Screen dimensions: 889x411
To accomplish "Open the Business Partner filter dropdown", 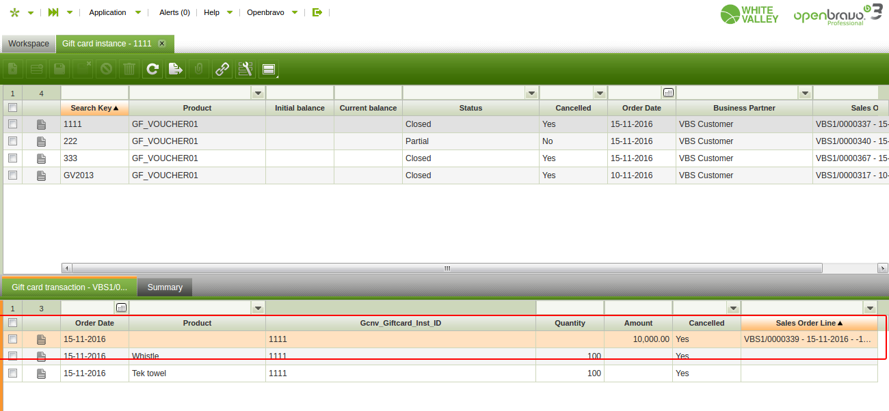I will click(x=805, y=93).
